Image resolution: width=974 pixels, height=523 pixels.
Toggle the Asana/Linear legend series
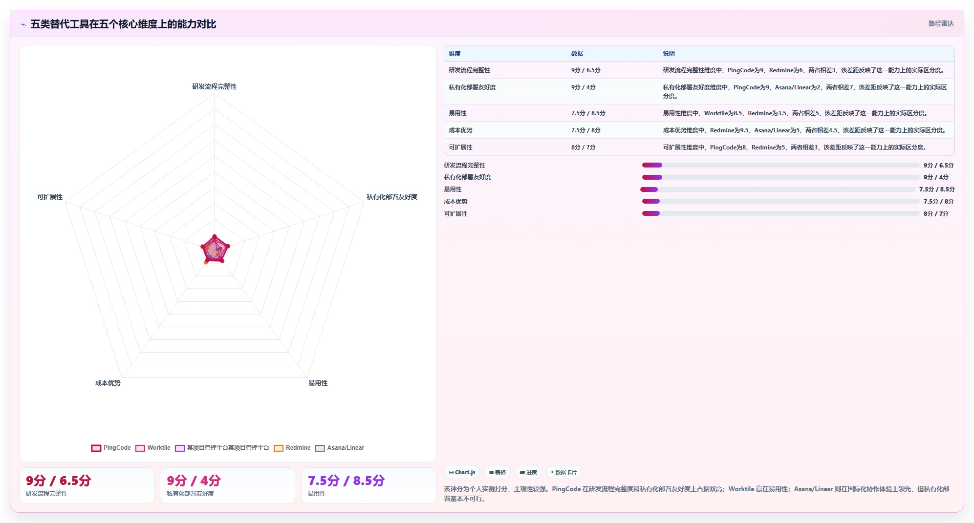tap(340, 448)
